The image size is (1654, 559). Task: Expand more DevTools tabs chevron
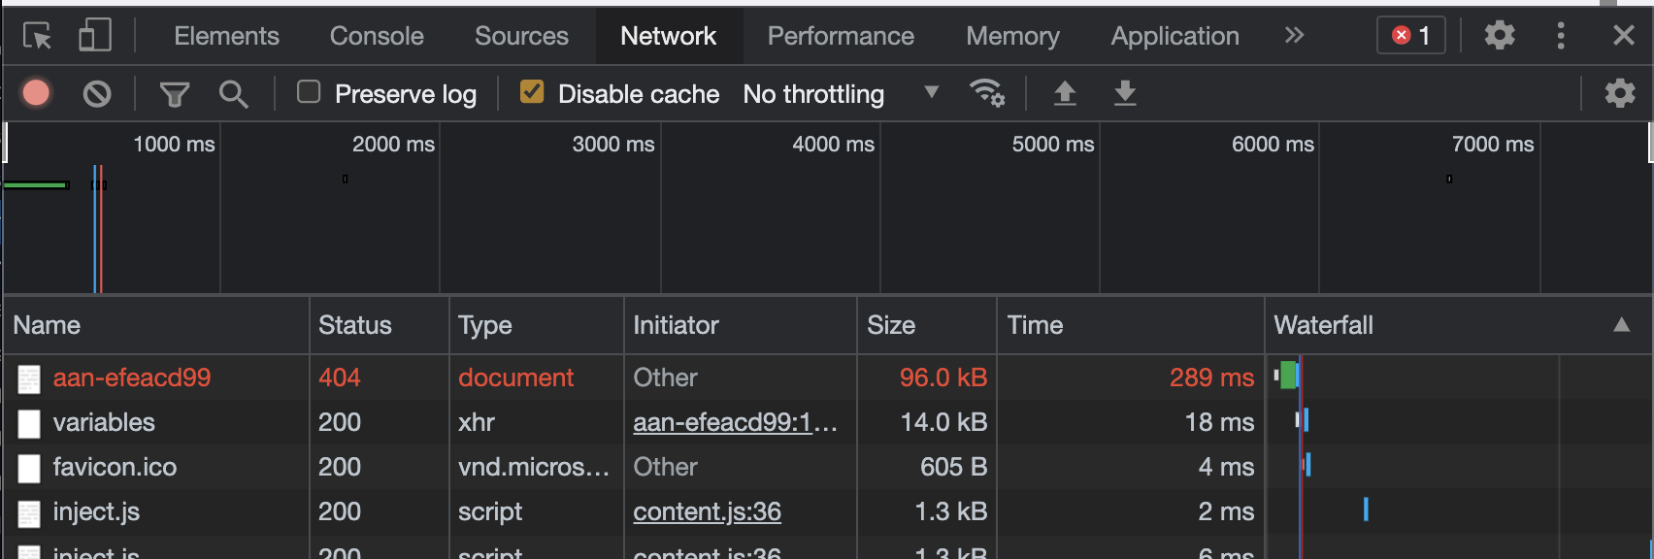(1294, 36)
